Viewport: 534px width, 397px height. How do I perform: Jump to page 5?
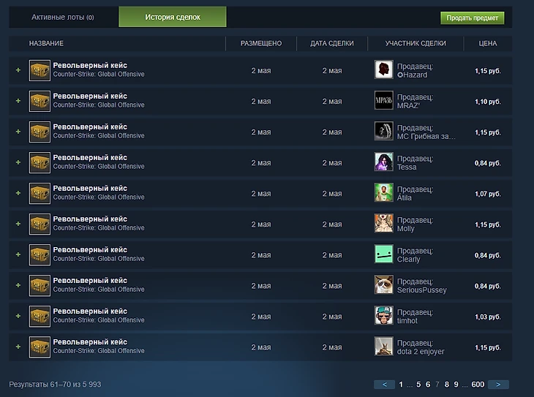click(x=418, y=385)
